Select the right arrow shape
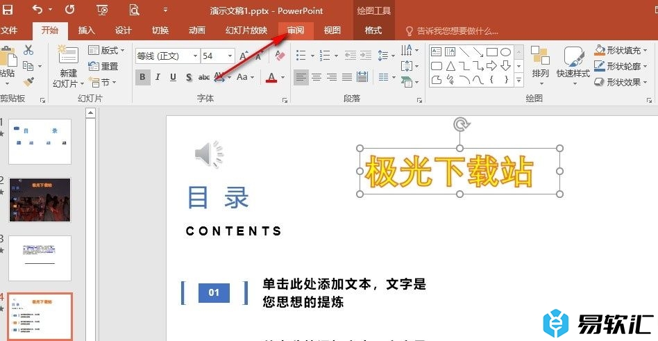Viewport: 658px width, 341px height. coord(492,66)
